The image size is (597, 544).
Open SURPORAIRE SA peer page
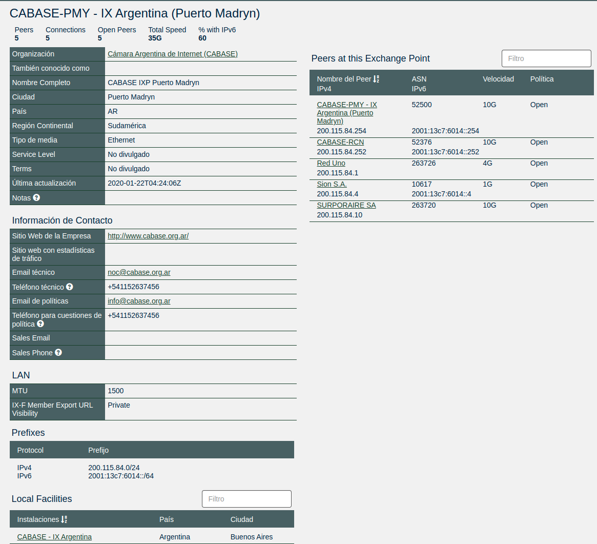346,205
